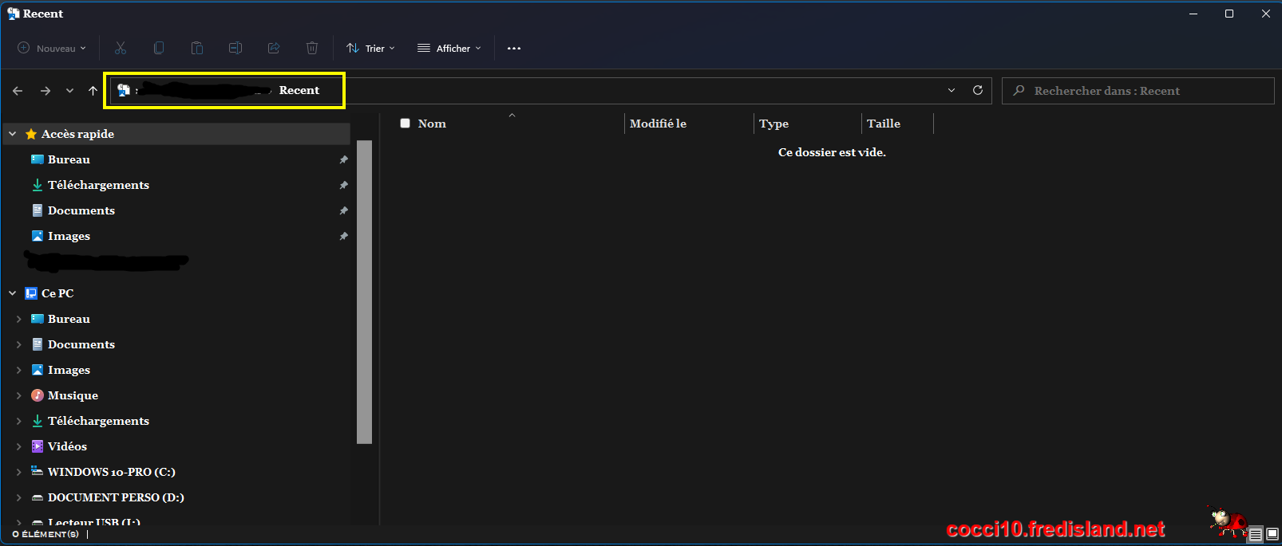This screenshot has width=1282, height=546.
Task: Sort by the Modifié le column
Action: click(658, 124)
